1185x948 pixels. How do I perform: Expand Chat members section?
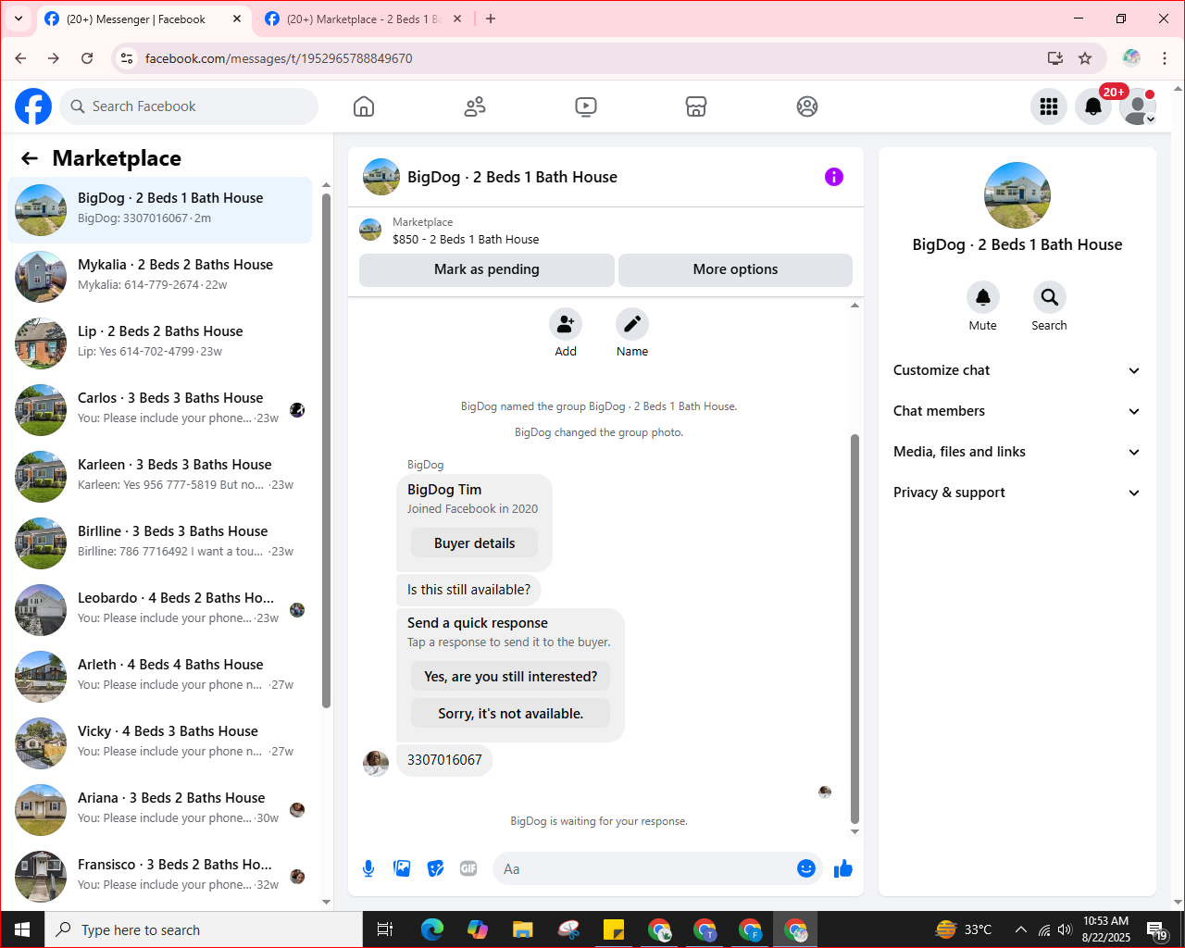point(1017,411)
